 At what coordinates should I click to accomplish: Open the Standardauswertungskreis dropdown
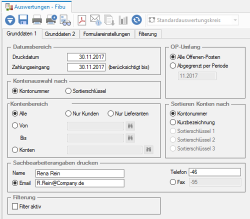point(193,20)
